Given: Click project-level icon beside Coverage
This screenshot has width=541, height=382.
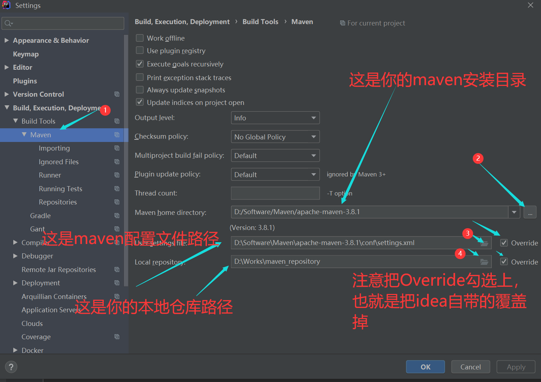Looking at the screenshot, I should pyautogui.click(x=117, y=337).
